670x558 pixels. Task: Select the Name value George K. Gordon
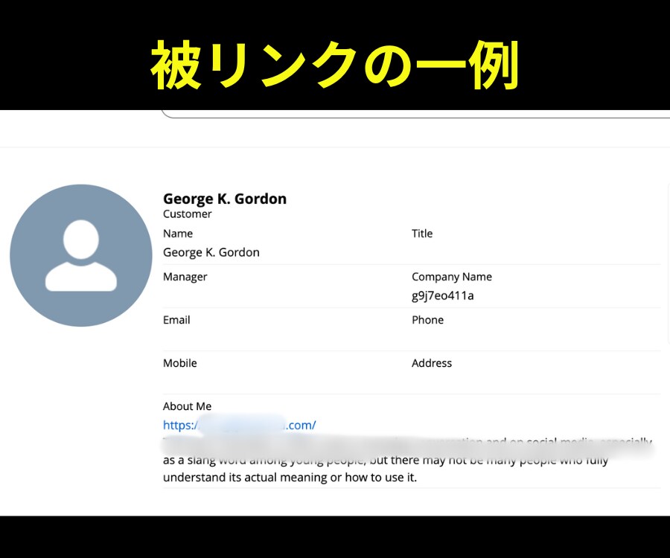coord(211,252)
